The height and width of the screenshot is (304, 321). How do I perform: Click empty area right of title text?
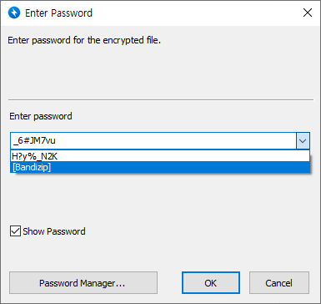[194, 13]
